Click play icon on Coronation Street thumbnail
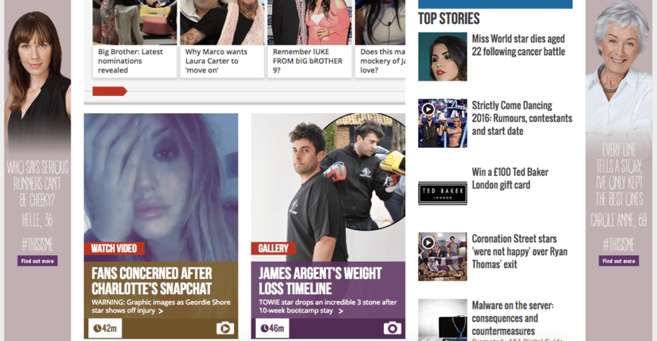 427,243
